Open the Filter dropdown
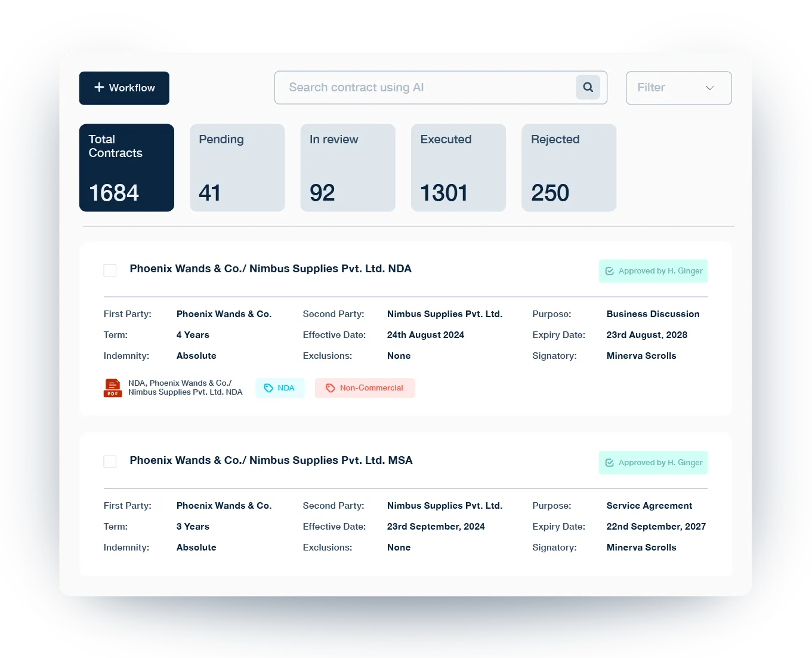The image size is (812, 658). (678, 88)
